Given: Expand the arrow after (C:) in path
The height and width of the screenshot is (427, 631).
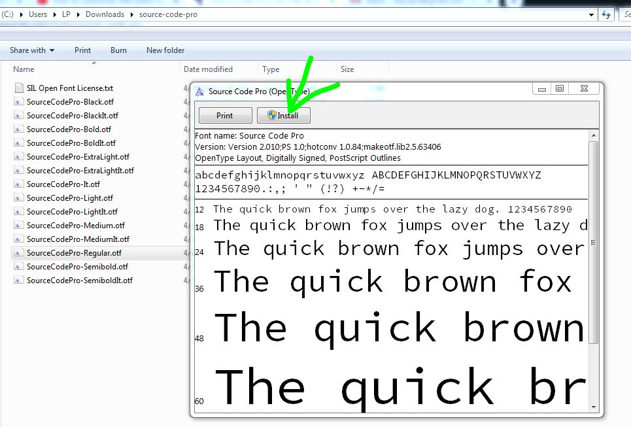Looking at the screenshot, I should 21,15.
